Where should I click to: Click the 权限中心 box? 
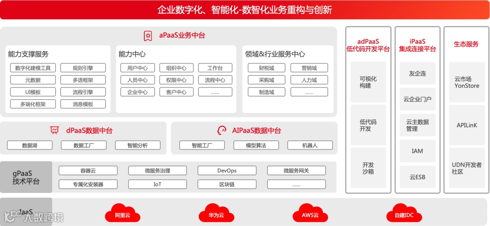click(176, 80)
